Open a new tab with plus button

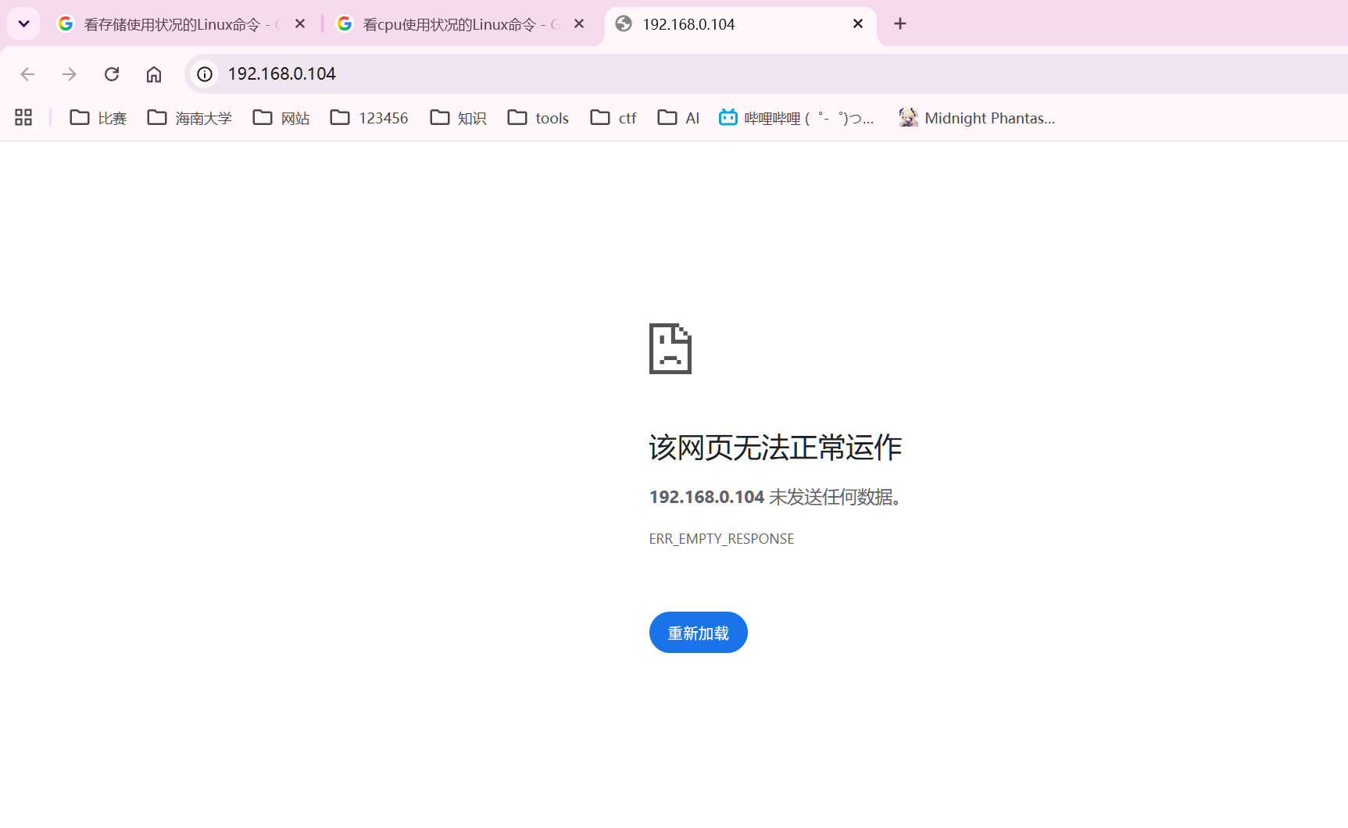(900, 23)
